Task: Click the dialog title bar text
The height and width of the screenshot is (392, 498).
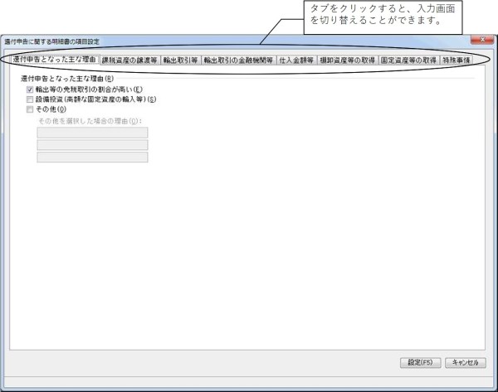Action: [51, 41]
